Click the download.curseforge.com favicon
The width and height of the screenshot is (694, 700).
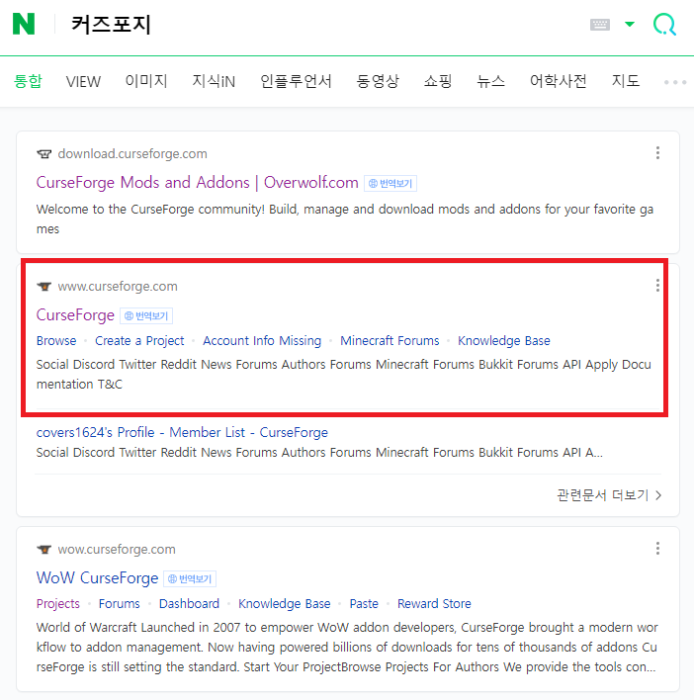point(44,154)
